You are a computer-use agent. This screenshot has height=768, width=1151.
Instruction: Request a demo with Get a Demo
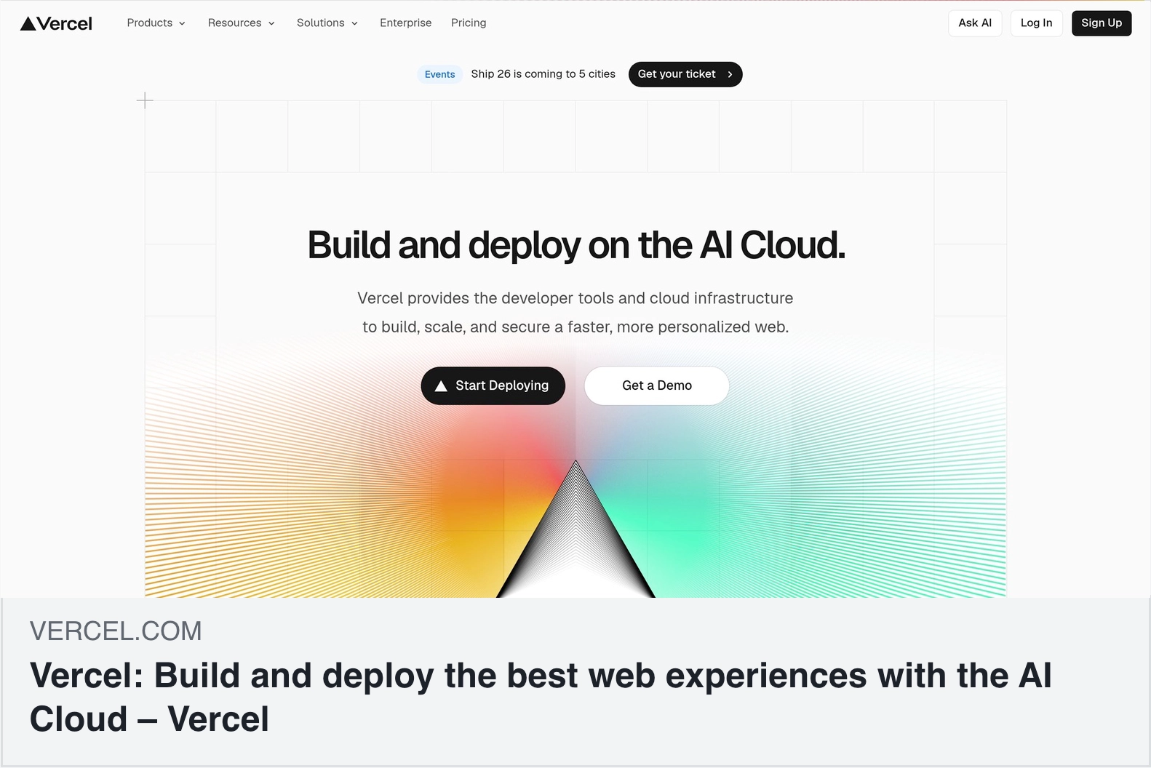pyautogui.click(x=657, y=385)
